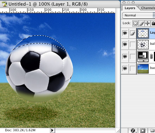Image resolution: width=155 pixels, height=133 pixels.
Task: Zoom the Layers palette window button
Action: [133, 2]
